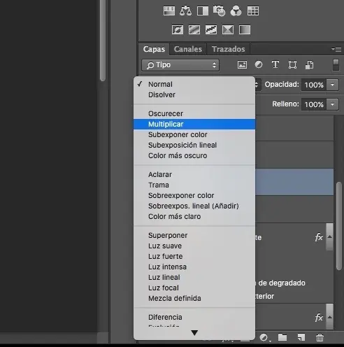This screenshot has height=347, width=344.
Task: Click the lower fx layer effects icon
Action: [x=319, y=318]
